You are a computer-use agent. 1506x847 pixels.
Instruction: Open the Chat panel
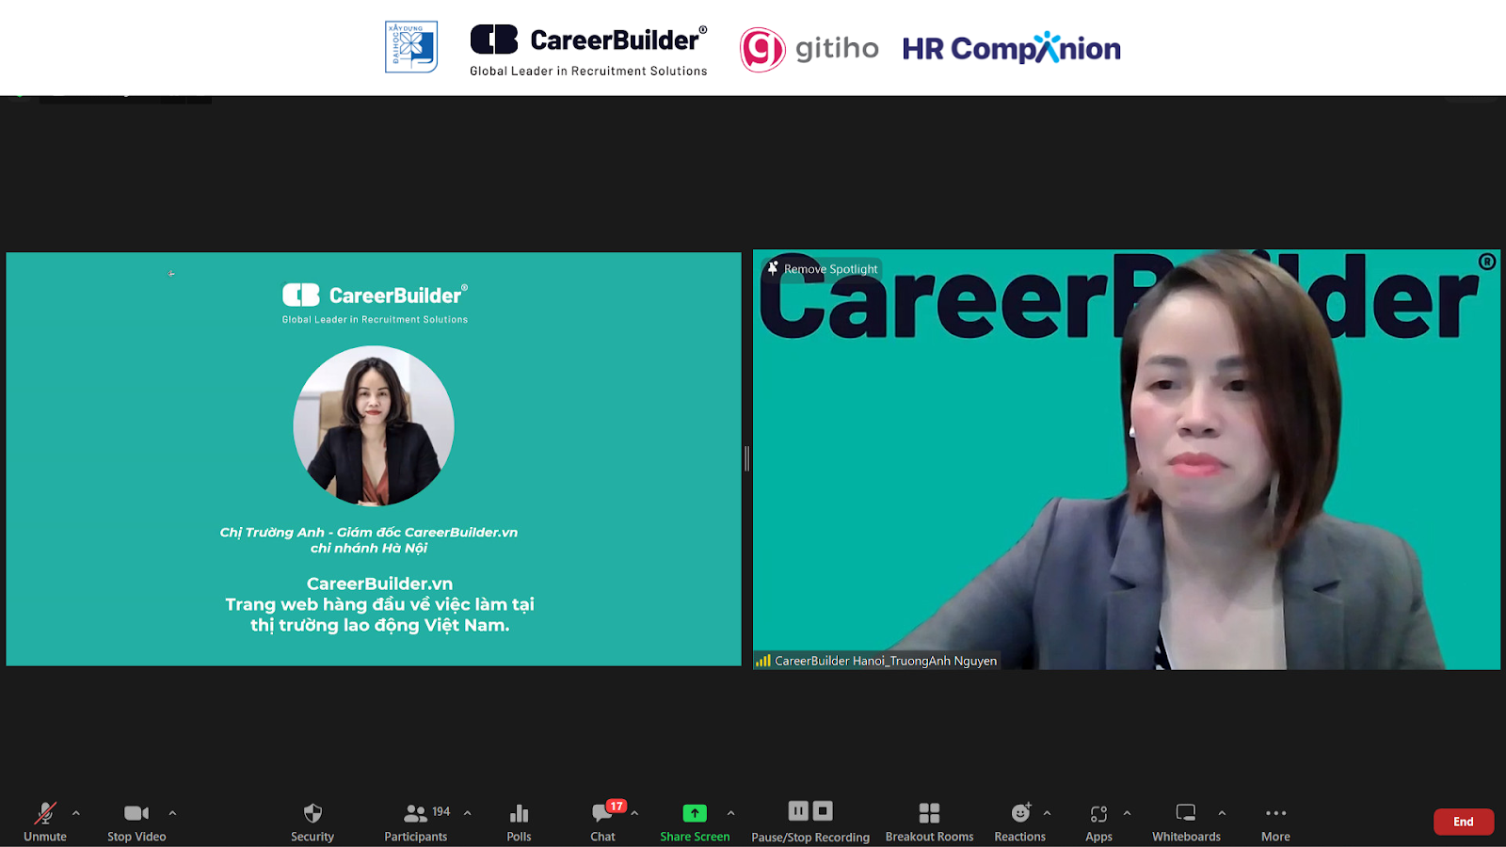[602, 822]
